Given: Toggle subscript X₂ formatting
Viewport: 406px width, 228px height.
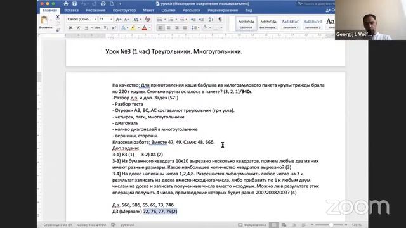Looking at the screenshot, I should coord(106,28).
